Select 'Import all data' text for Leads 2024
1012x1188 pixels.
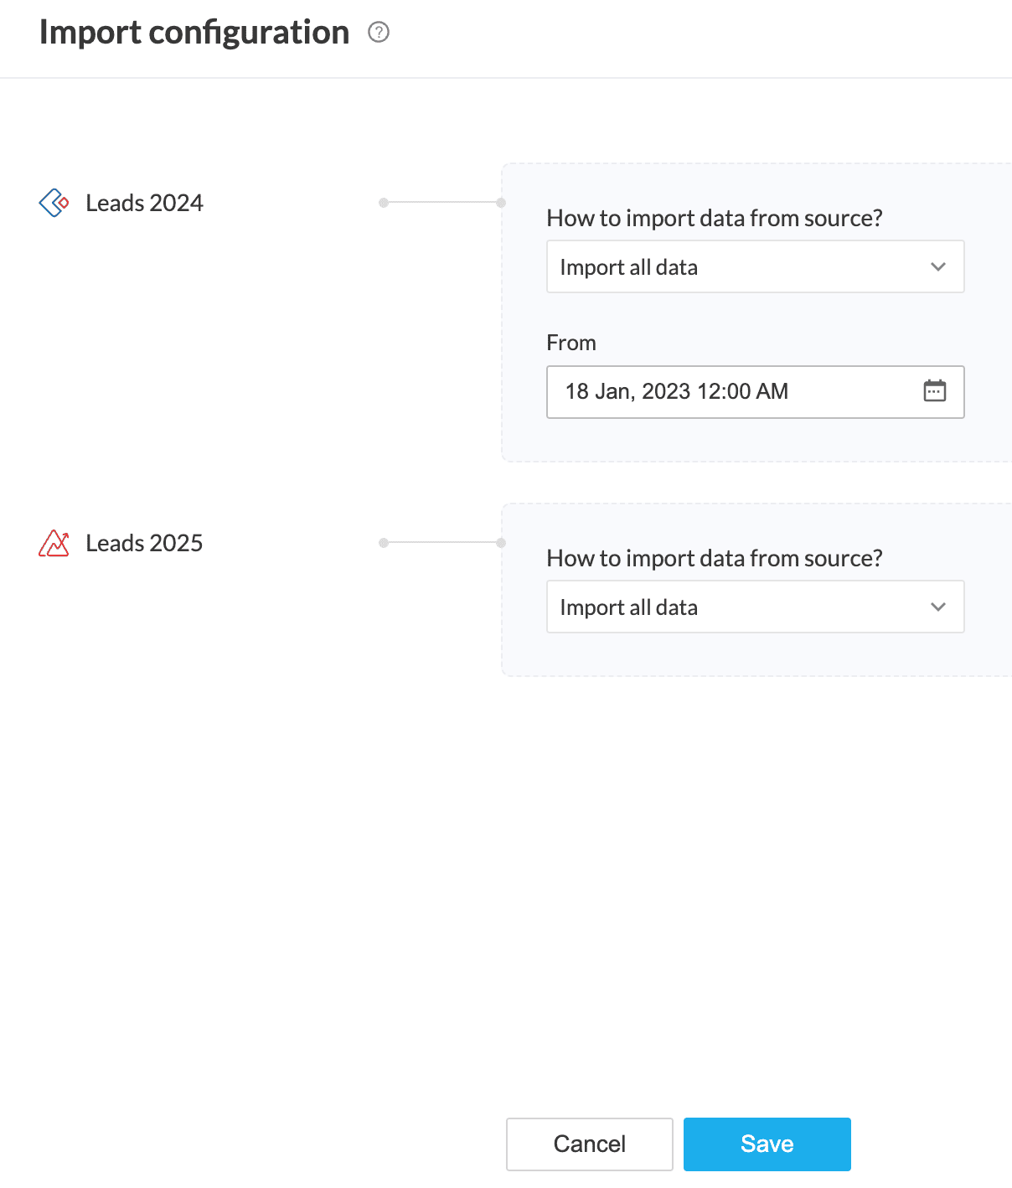coord(628,267)
